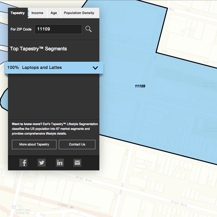Expand the Laptops and Lattes chevron
The image size is (217, 217).
coord(95,68)
